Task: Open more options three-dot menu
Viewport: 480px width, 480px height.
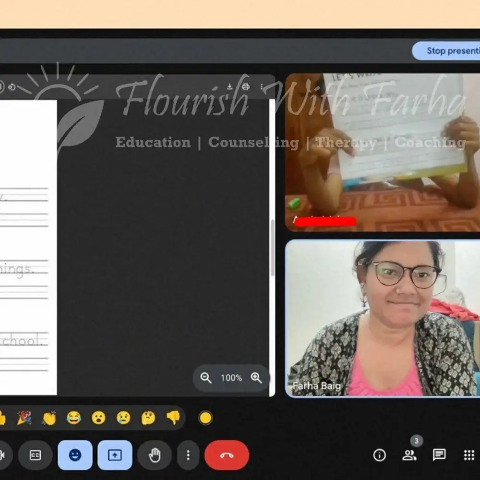Action: 188,455
